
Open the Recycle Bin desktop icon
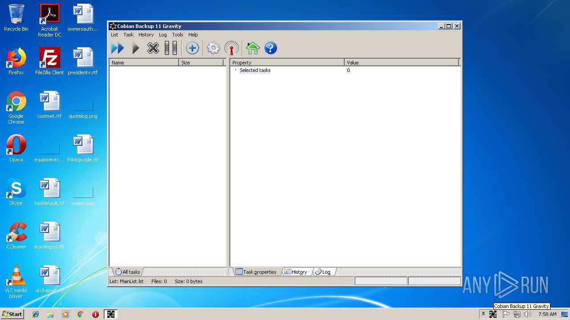(16, 18)
